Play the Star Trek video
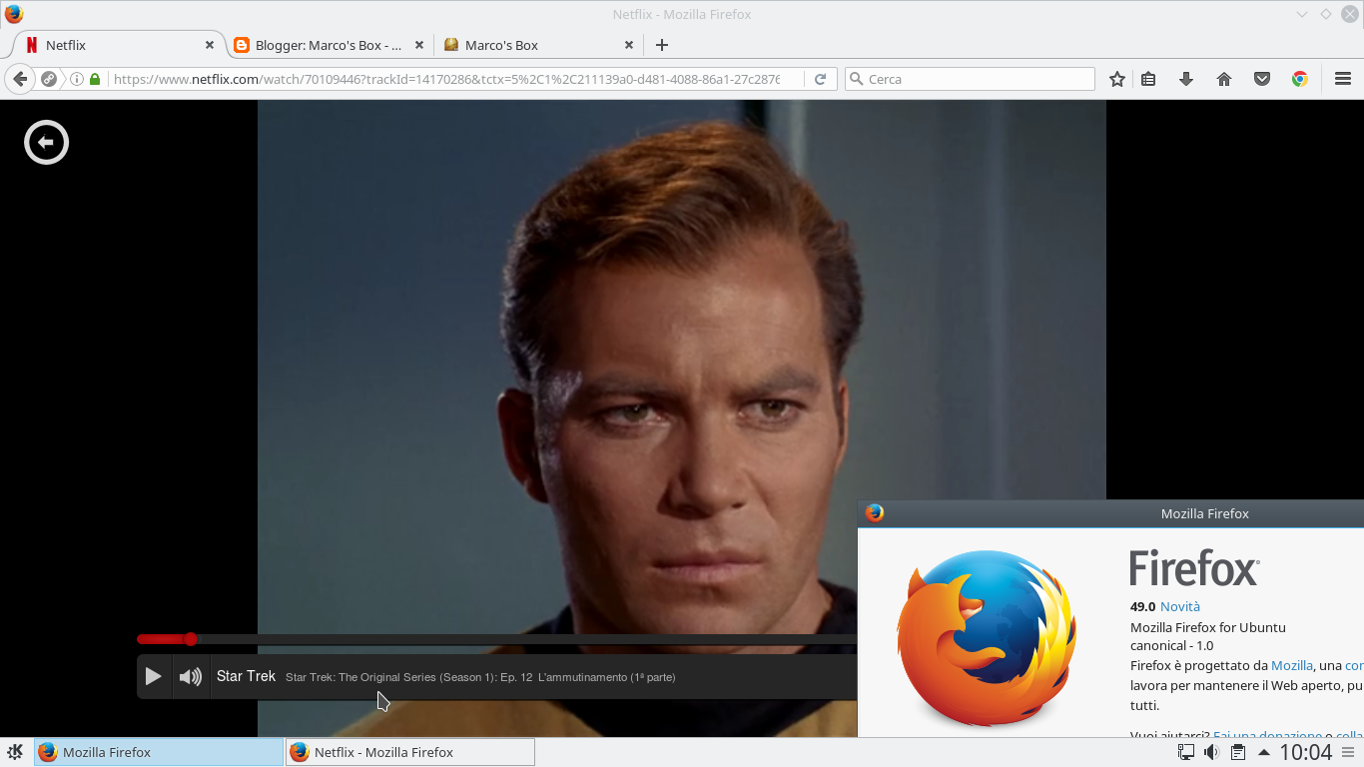The width and height of the screenshot is (1364, 767). coord(153,676)
